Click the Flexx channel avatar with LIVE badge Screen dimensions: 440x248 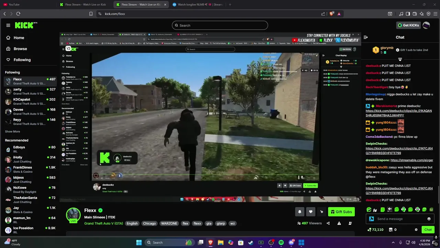pos(73,215)
